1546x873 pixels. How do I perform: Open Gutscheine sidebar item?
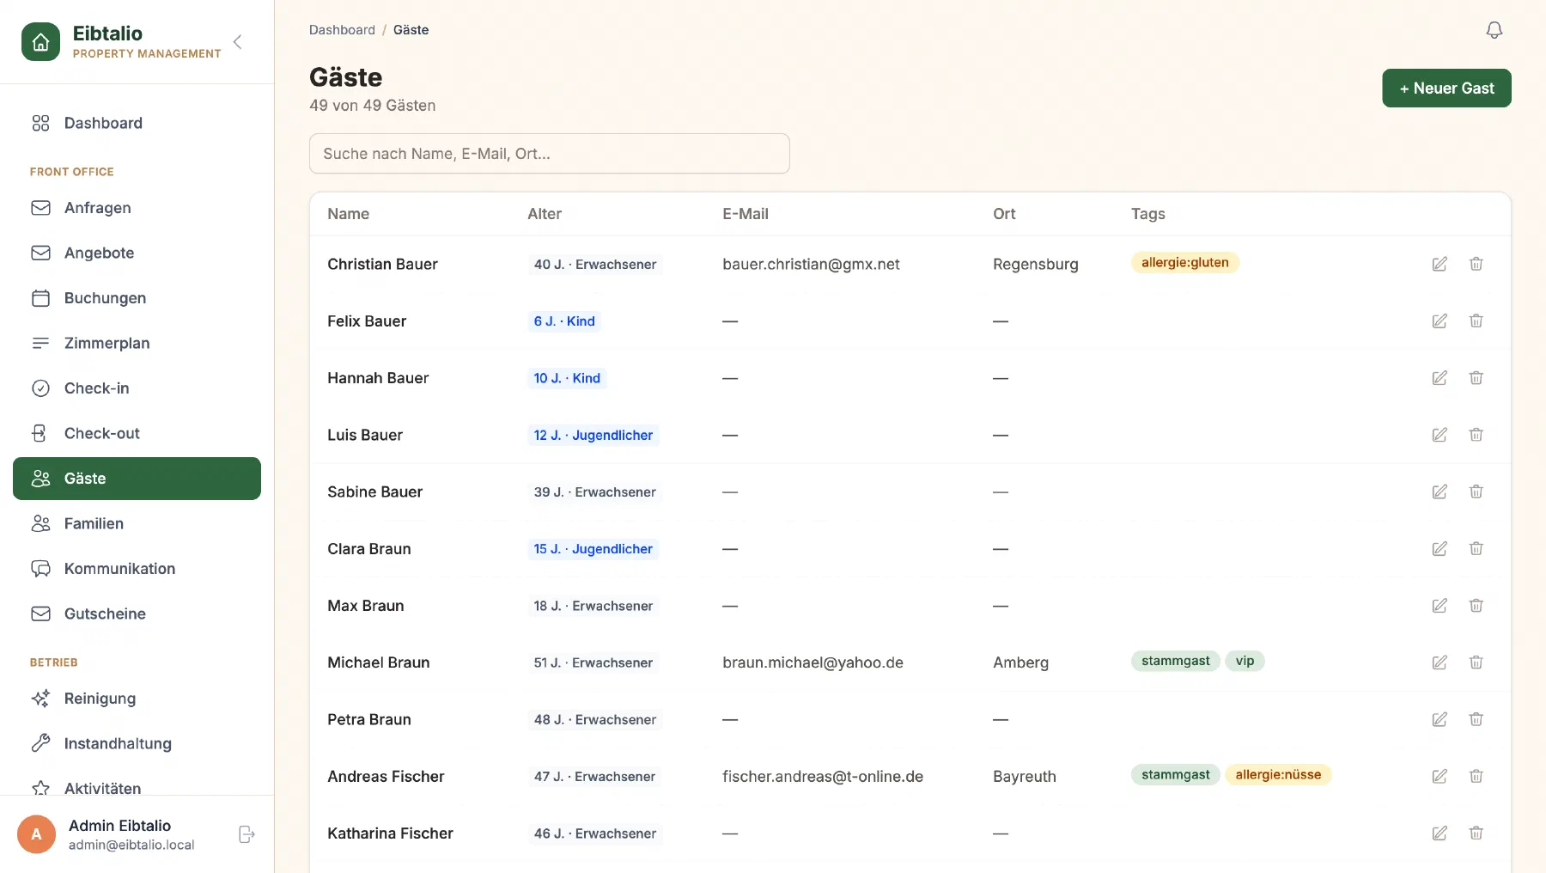pyautogui.click(x=137, y=614)
